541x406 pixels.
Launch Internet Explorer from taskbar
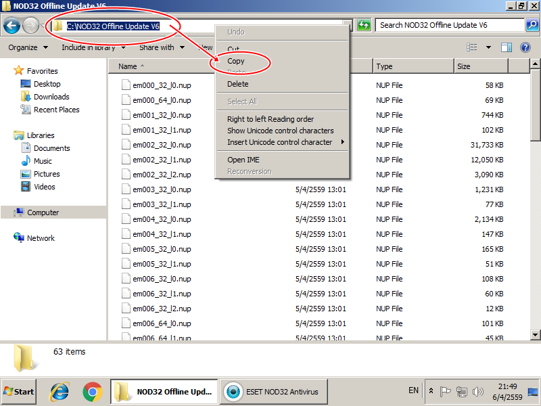60,392
